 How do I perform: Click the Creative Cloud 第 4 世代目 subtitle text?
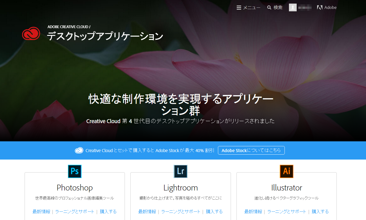181,121
